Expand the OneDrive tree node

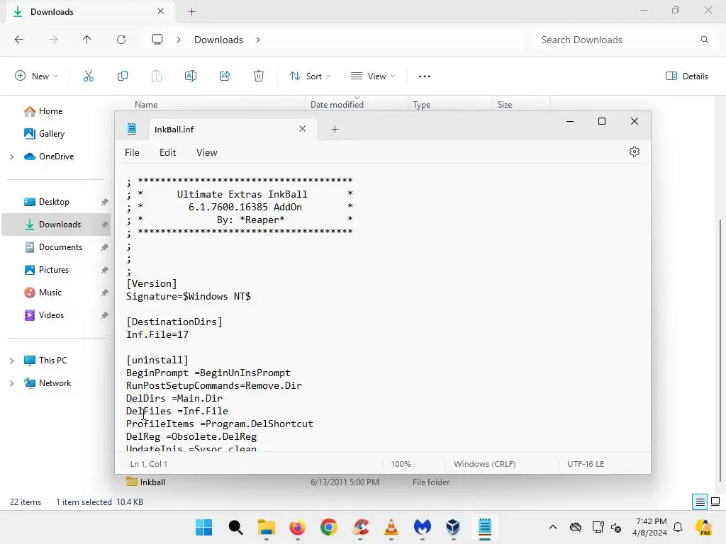(11, 157)
